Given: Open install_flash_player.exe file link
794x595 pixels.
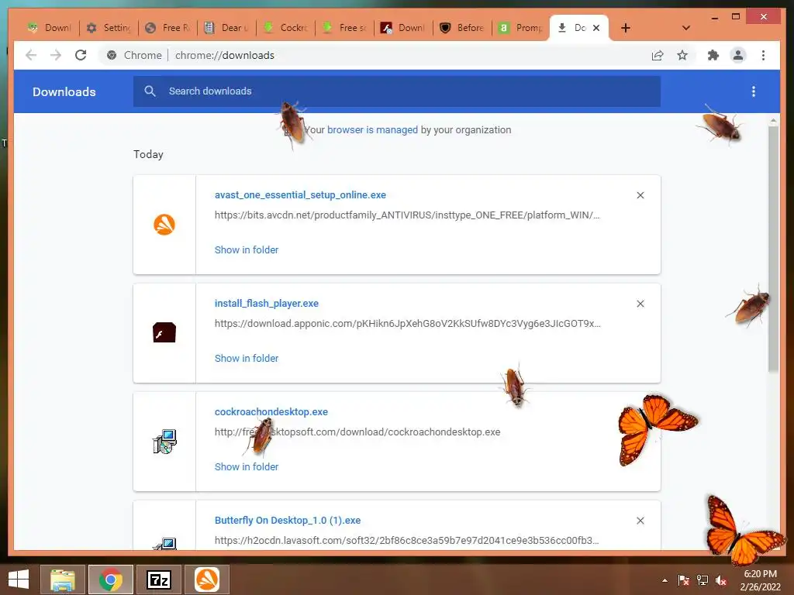Looking at the screenshot, I should 267,304.
